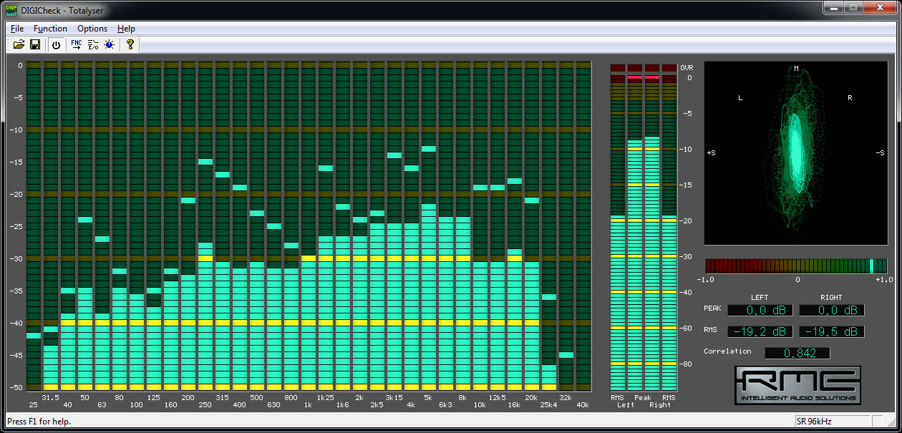Click the left PEAK 0.0 dB readout

coord(760,310)
